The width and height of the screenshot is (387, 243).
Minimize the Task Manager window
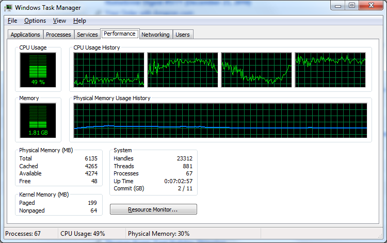point(337,6)
